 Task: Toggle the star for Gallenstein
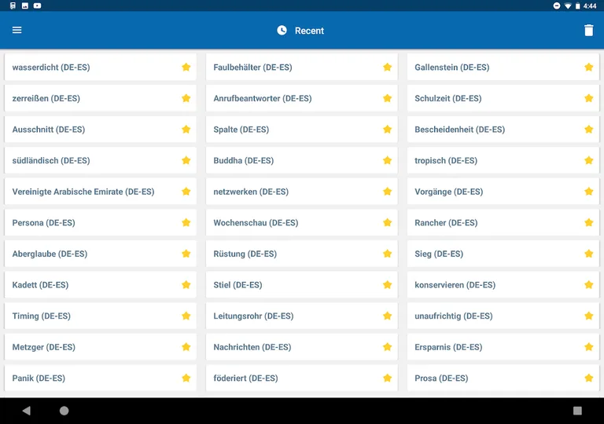(x=588, y=68)
